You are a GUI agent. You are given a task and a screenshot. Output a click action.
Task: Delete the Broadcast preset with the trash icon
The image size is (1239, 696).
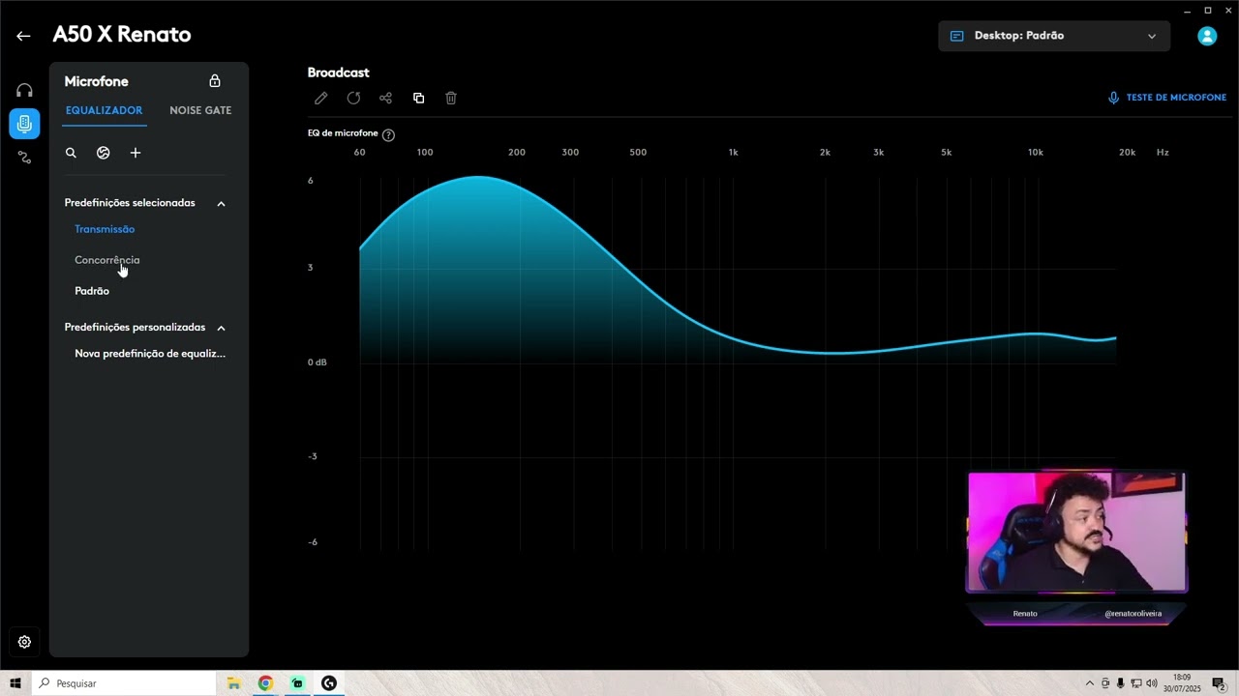point(451,98)
